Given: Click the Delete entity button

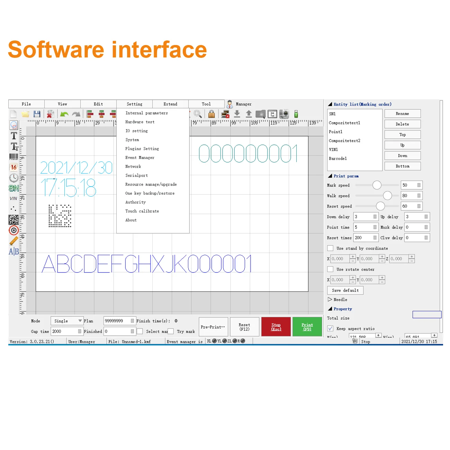Looking at the screenshot, I should point(403,124).
